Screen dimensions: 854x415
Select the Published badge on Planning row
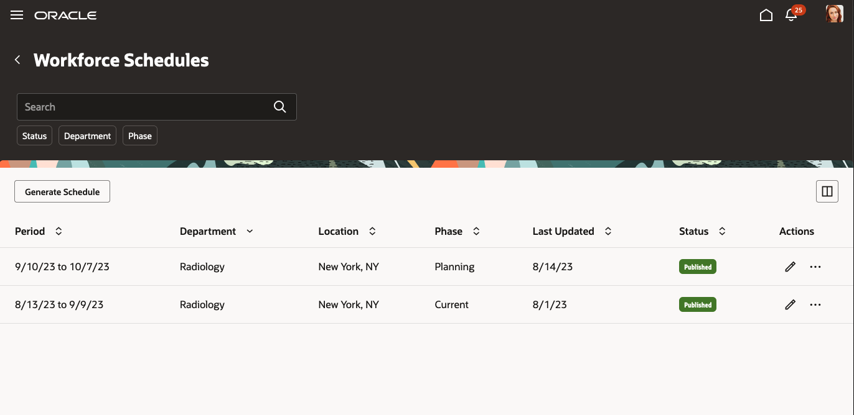click(x=697, y=267)
